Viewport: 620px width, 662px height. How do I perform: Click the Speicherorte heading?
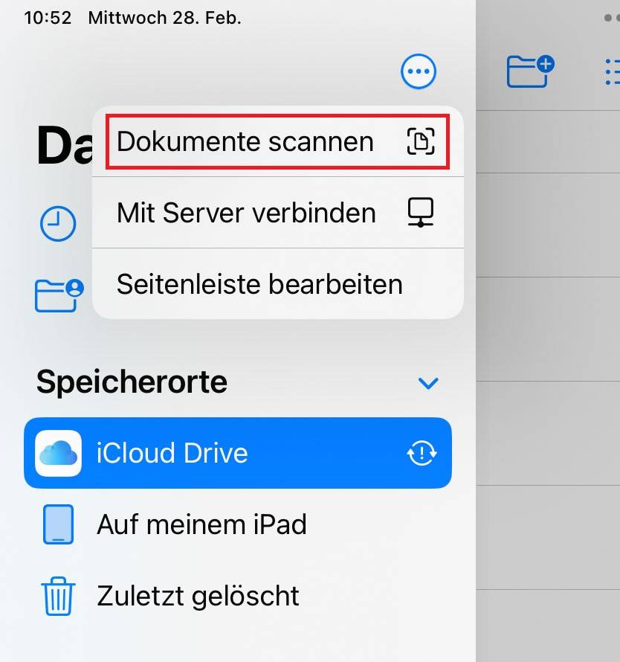132,382
